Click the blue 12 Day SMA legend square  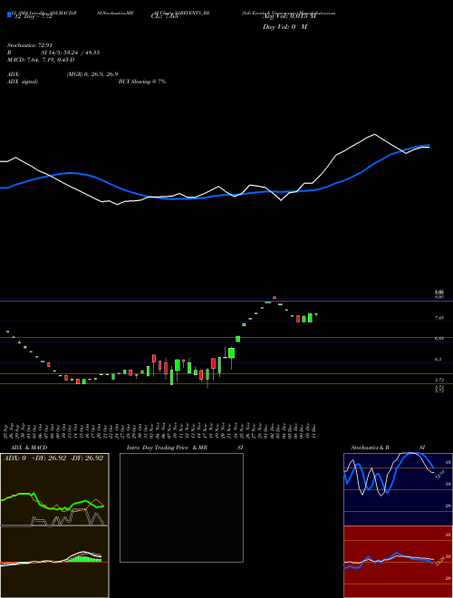coord(9,15)
